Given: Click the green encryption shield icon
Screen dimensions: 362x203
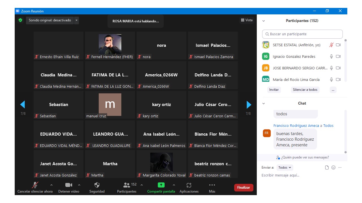Looking at the screenshot, I should tap(20, 20).
